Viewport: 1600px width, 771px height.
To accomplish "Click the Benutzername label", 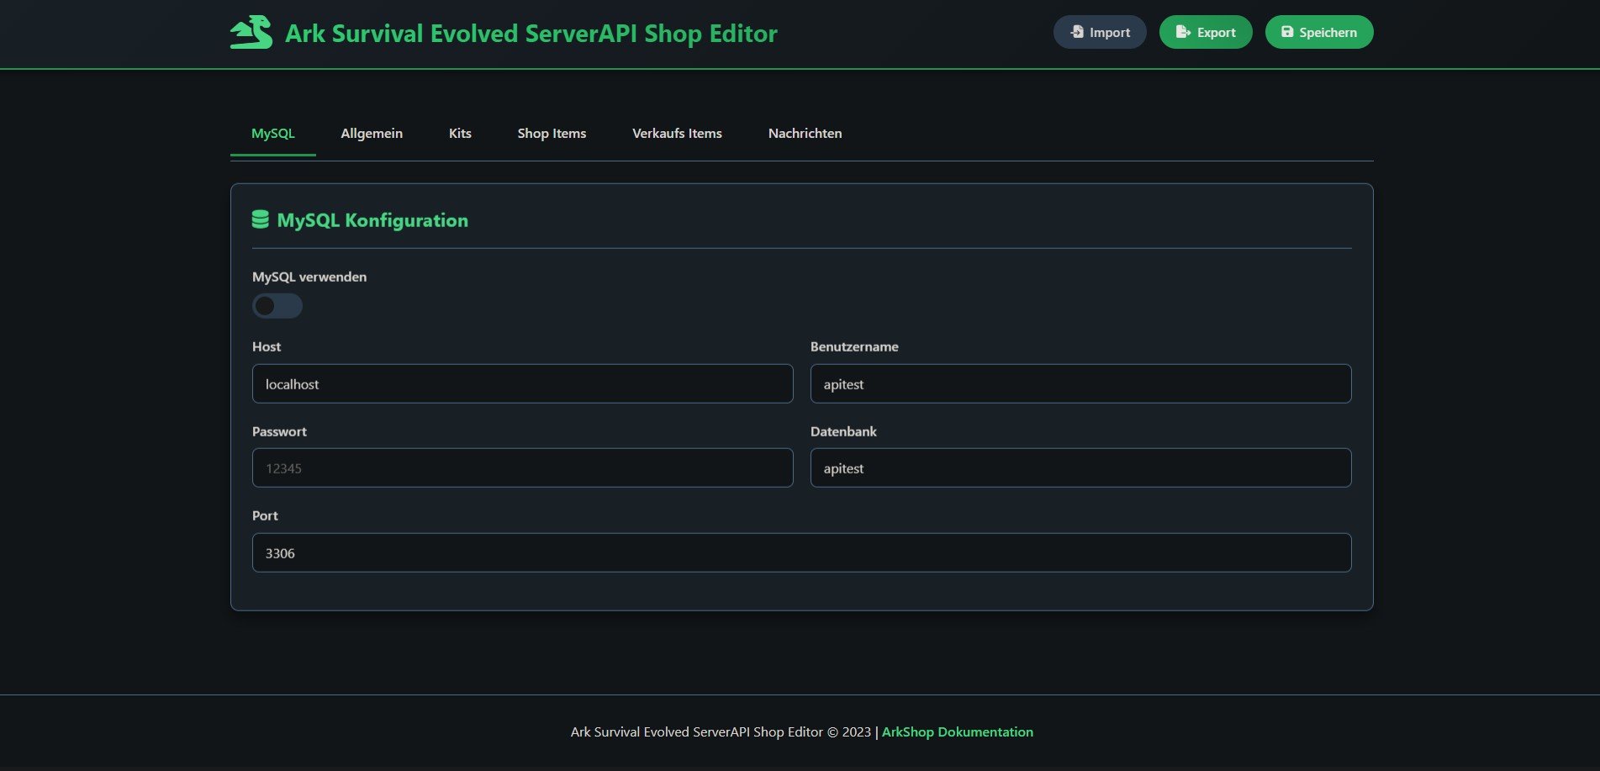I will (x=854, y=346).
